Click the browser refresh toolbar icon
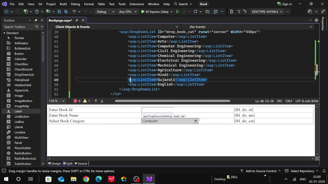Image resolution: width=328 pixels, height=184 pixels. click(x=196, y=11)
